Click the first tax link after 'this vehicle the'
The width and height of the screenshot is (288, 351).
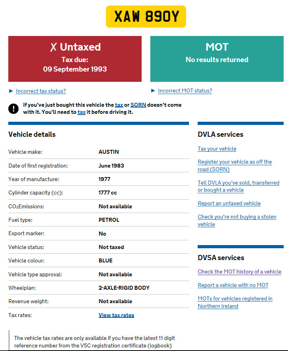pos(119,105)
